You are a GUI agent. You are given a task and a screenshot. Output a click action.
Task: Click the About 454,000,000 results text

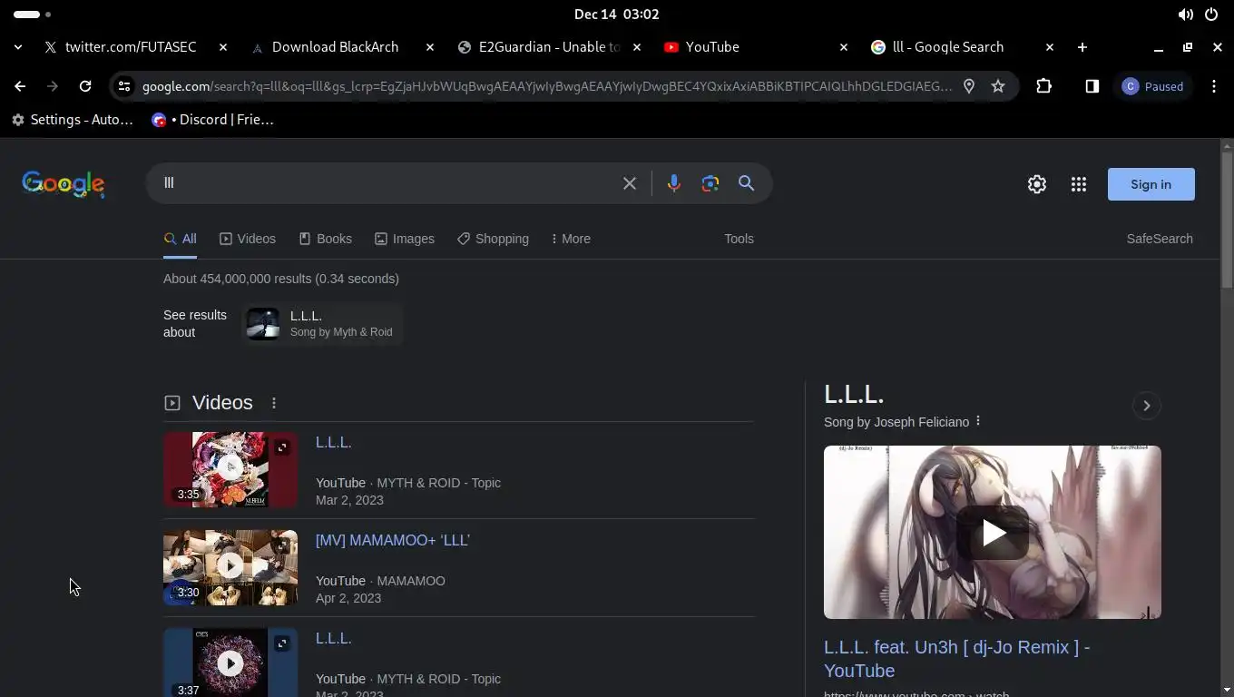point(281,279)
